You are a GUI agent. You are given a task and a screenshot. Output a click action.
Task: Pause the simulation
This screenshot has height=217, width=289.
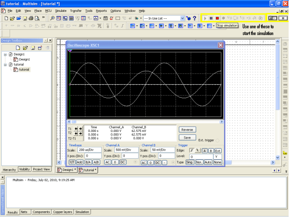211,18
